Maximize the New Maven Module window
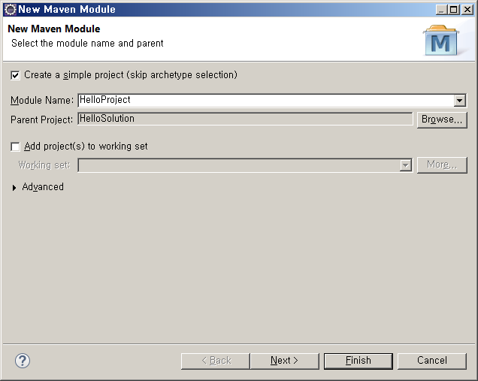The image size is (478, 381). [x=454, y=10]
